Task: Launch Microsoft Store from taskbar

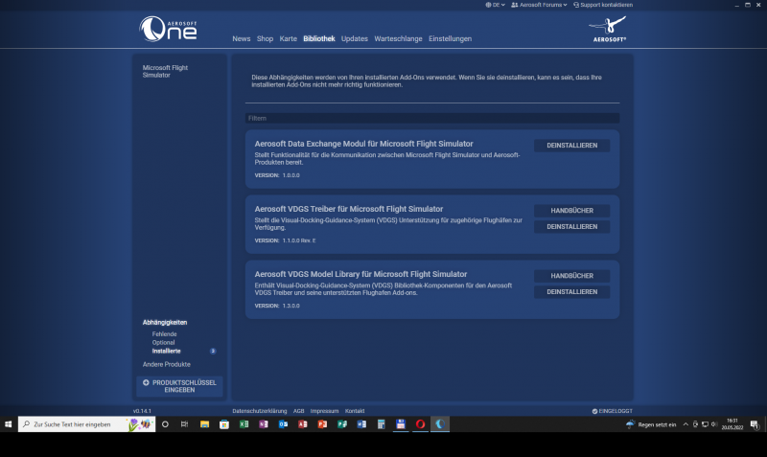Action: (x=224, y=424)
